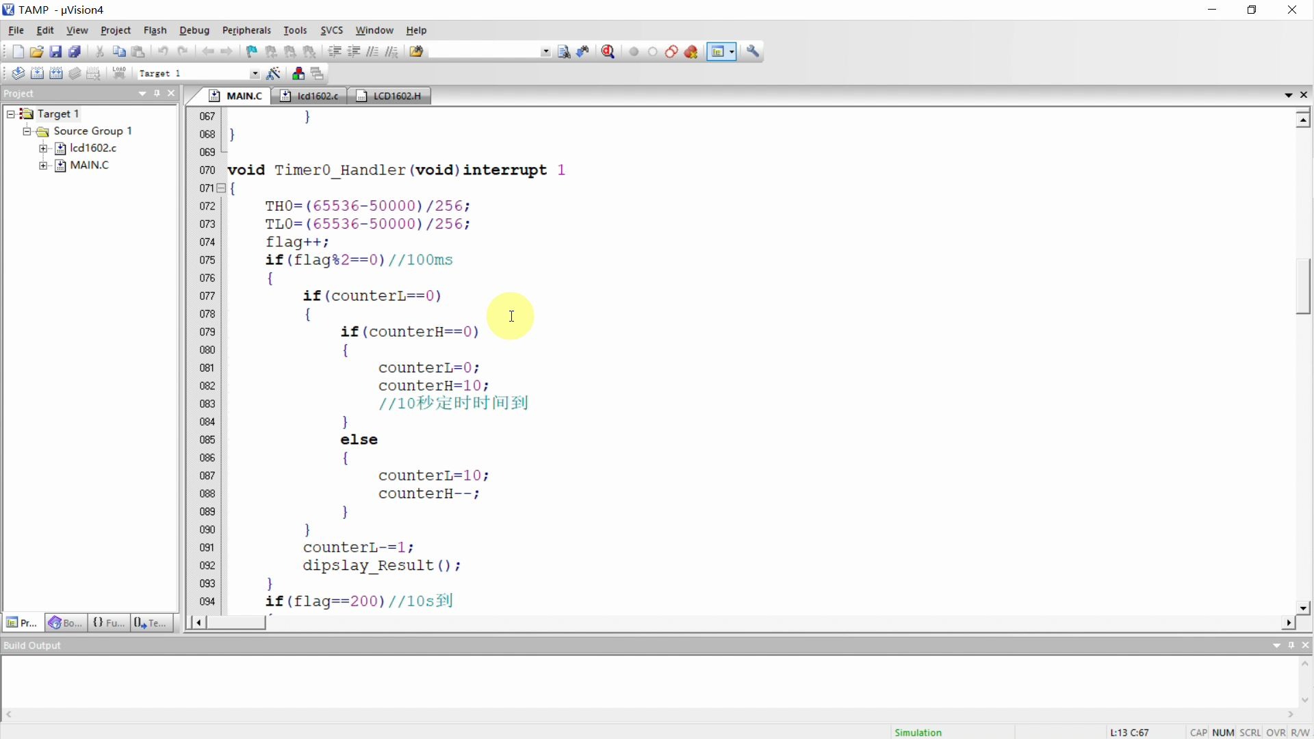
Task: Click the Copy icon in toolbar
Action: pyautogui.click(x=119, y=52)
